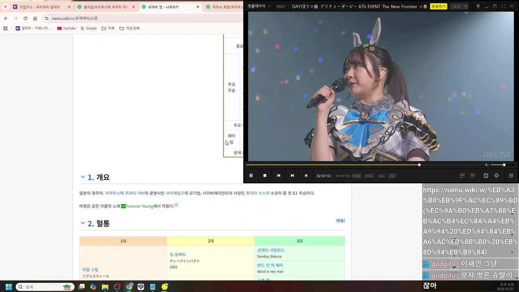Click the taskbar 검색 search box
This screenshot has width=519, height=292.
click(45, 287)
